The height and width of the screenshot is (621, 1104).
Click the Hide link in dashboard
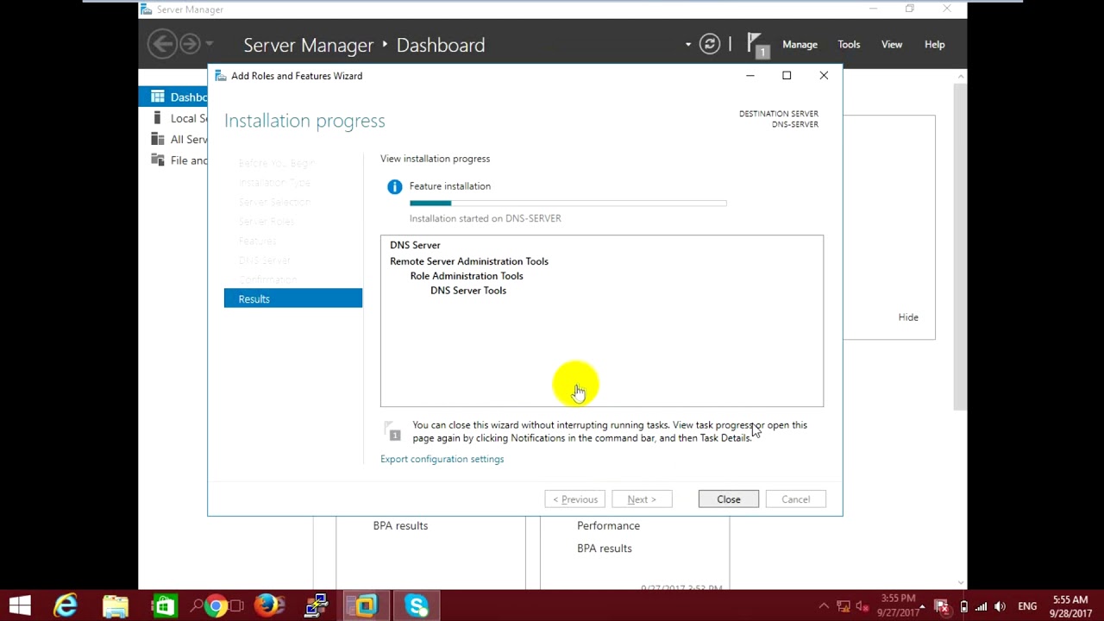point(908,317)
